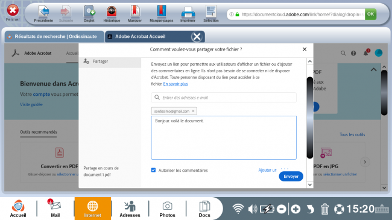This screenshot has width=392, height=220.
Task: Open the user profile avatar
Action: coord(379,53)
